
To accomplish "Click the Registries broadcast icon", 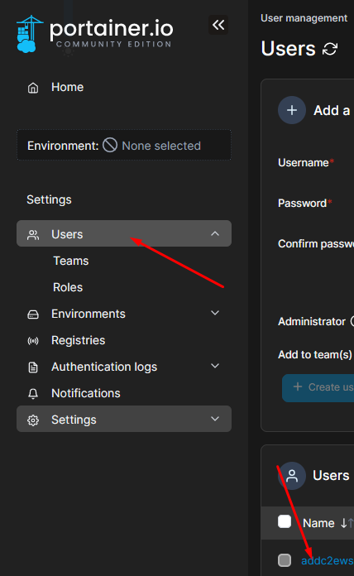I will (33, 341).
